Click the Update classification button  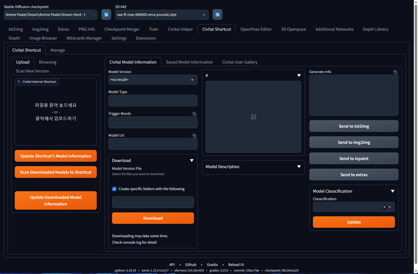354,222
